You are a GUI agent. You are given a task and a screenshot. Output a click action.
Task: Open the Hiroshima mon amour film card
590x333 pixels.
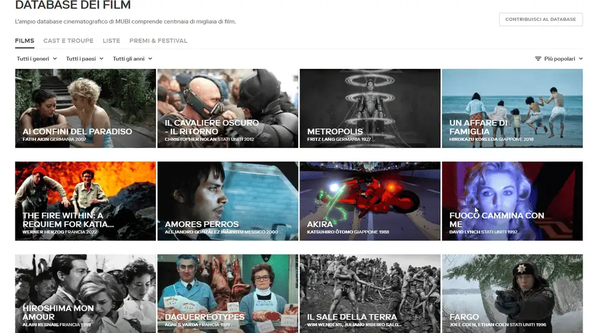tap(85, 294)
